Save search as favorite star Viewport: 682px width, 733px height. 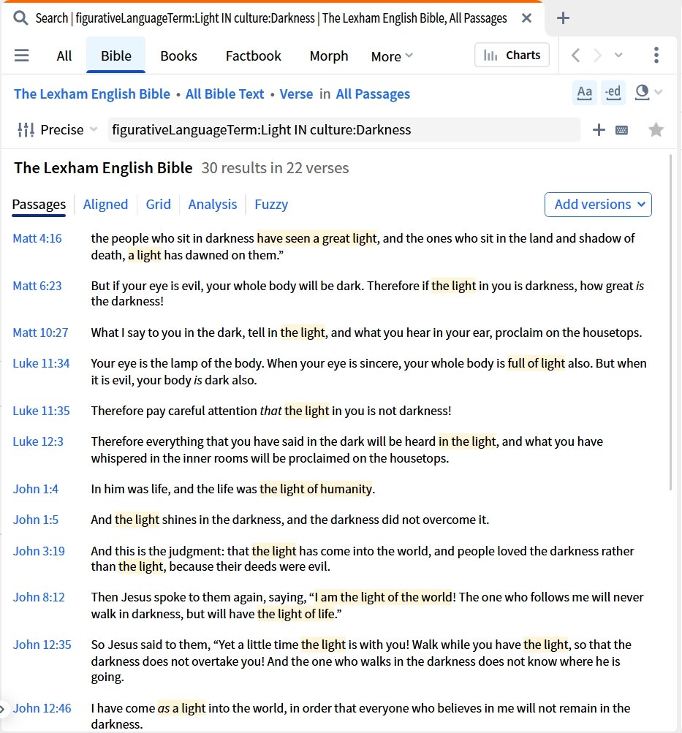(x=656, y=129)
